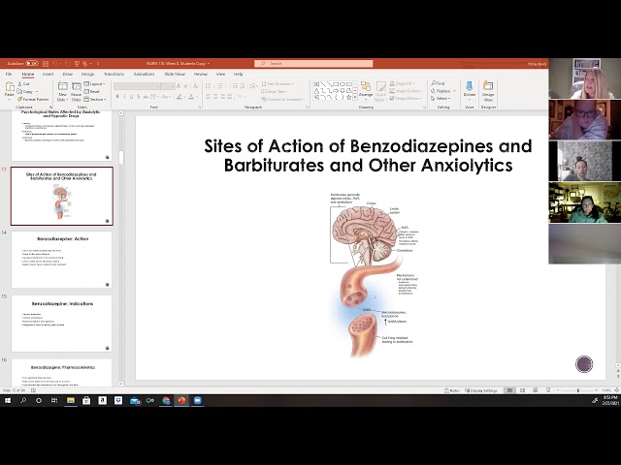Click Format Painter
The image size is (621, 465).
(33, 99)
